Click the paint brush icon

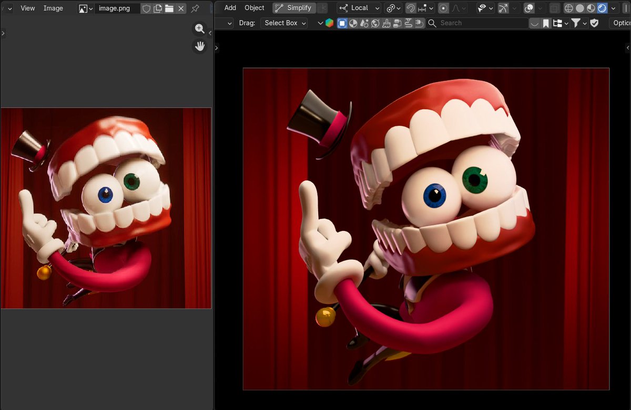coord(386,23)
